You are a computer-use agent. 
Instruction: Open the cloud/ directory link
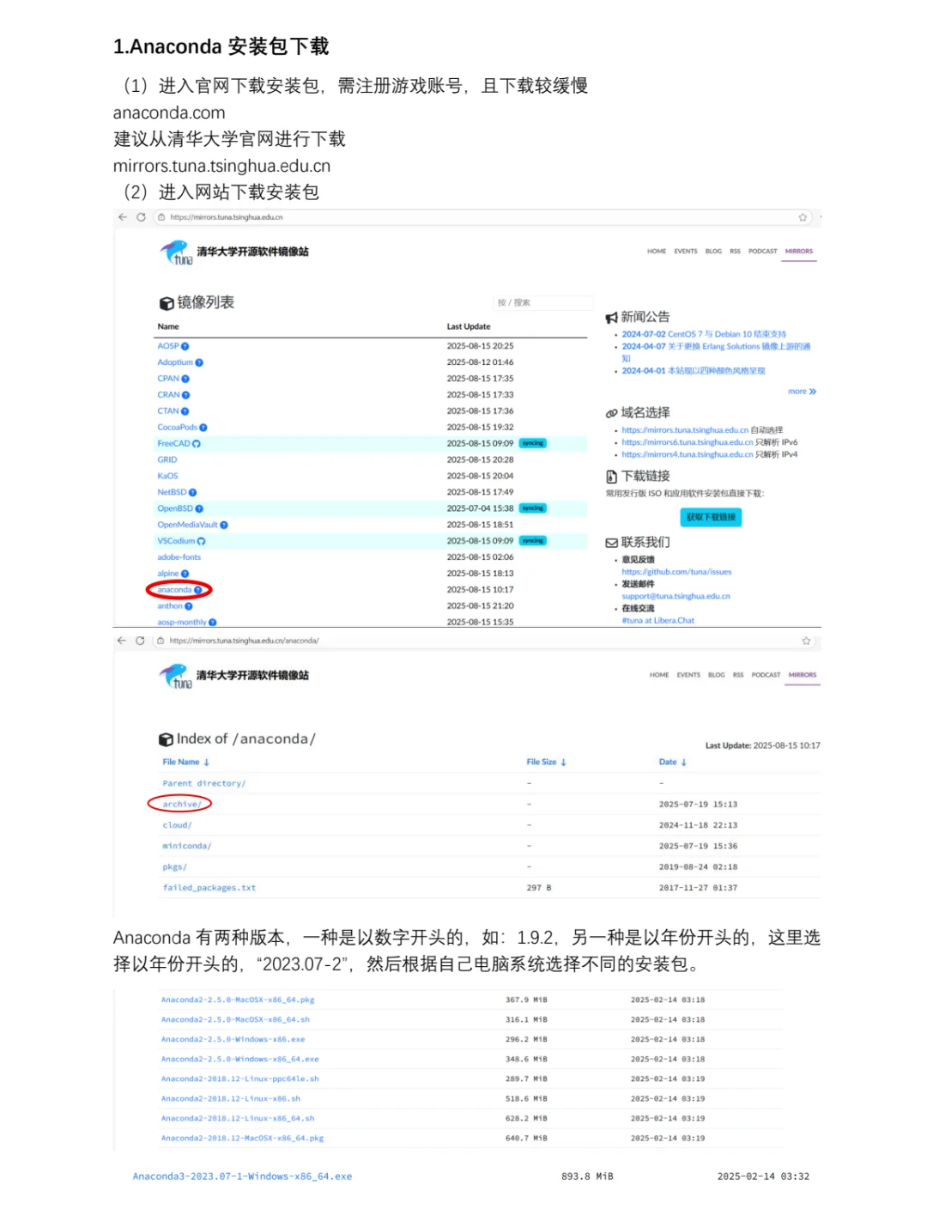[x=177, y=825]
